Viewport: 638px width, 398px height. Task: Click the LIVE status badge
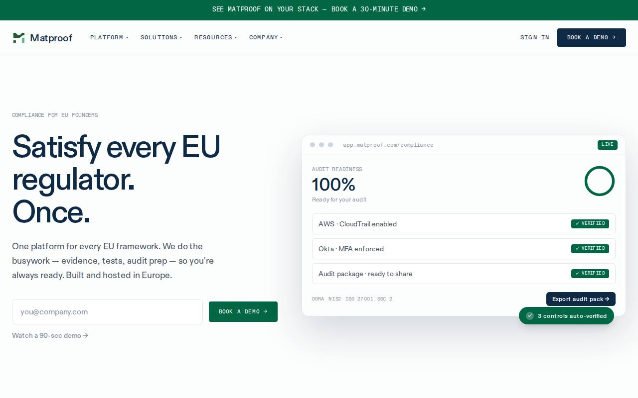coord(608,145)
